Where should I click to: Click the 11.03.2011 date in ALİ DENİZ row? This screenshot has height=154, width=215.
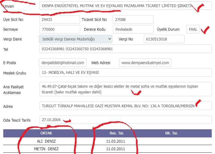click(x=115, y=141)
